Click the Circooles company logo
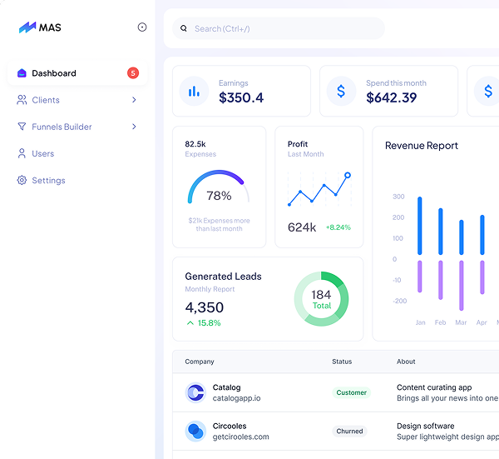The width and height of the screenshot is (499, 459). 195,432
